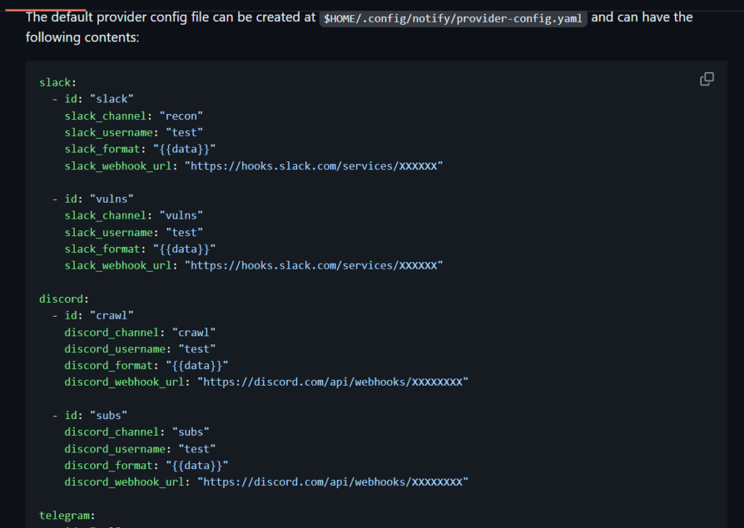
Task: Select the discord_channel: "crawl" line
Action: pyautogui.click(x=140, y=333)
